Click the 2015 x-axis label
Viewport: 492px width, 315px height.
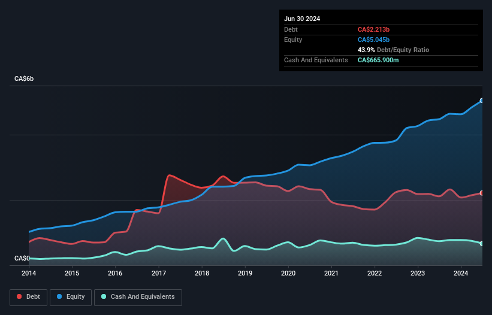tap(72, 273)
